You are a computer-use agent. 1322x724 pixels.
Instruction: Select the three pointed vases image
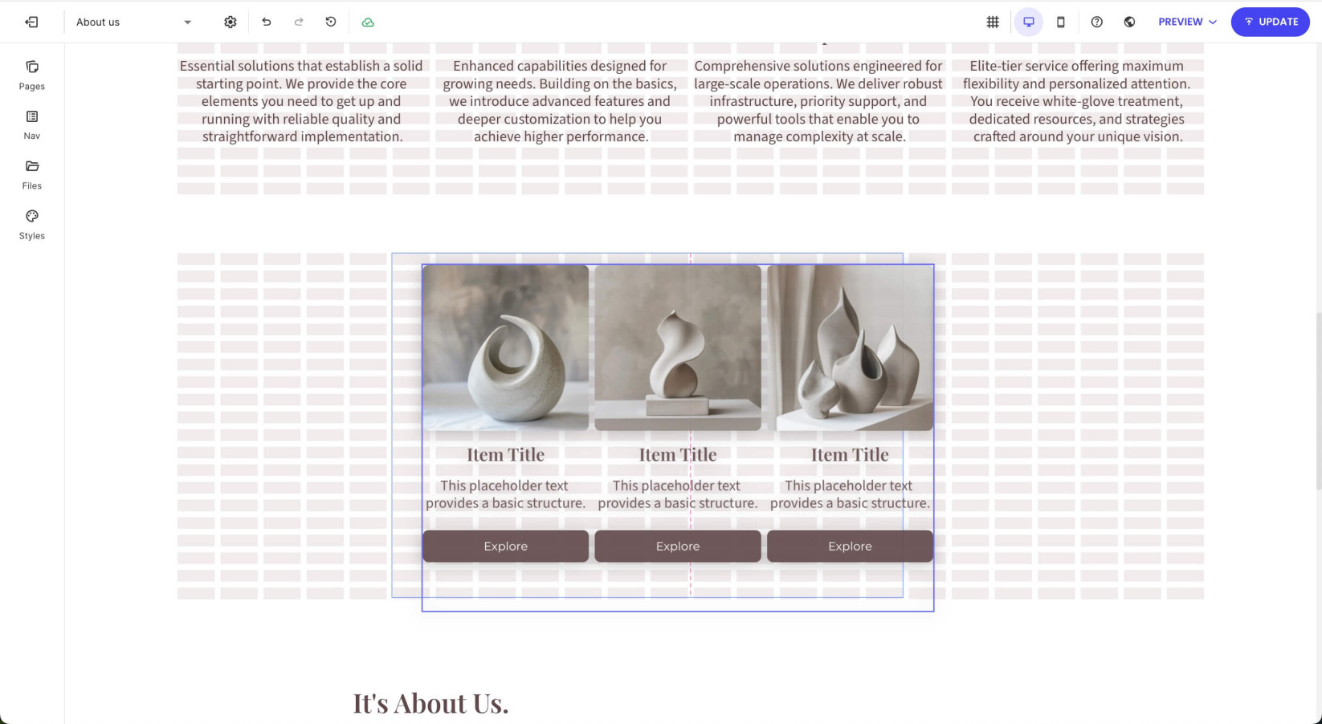850,348
